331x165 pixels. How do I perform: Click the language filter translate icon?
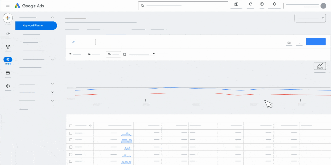tap(89, 54)
